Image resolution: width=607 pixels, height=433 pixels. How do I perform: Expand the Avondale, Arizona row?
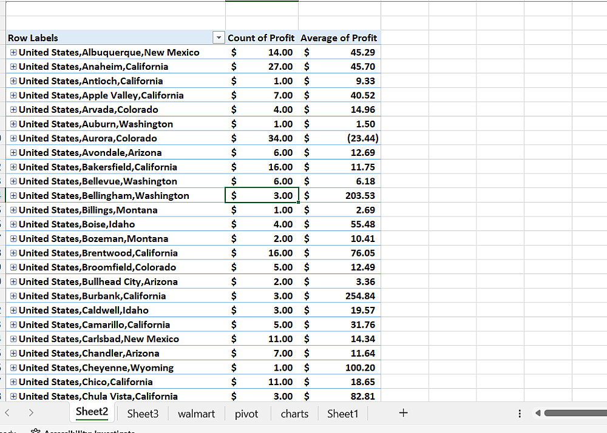13,152
